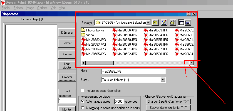Select file Mar28595.JPG

pyautogui.click(x=156, y=40)
